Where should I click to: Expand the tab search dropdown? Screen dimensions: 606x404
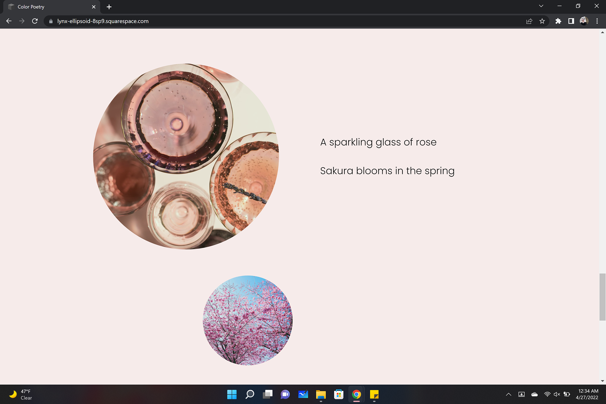coord(541,6)
